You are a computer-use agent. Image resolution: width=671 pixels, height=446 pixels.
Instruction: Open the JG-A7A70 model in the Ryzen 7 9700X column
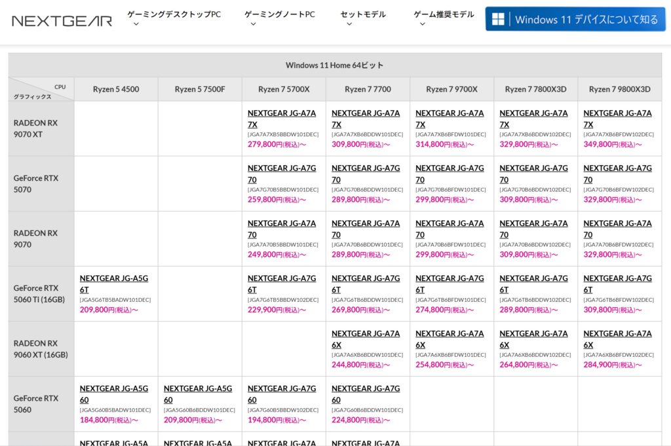point(450,229)
